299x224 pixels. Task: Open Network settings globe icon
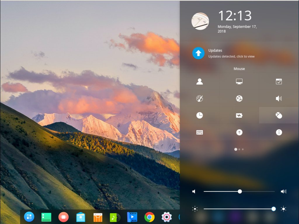(x=239, y=98)
